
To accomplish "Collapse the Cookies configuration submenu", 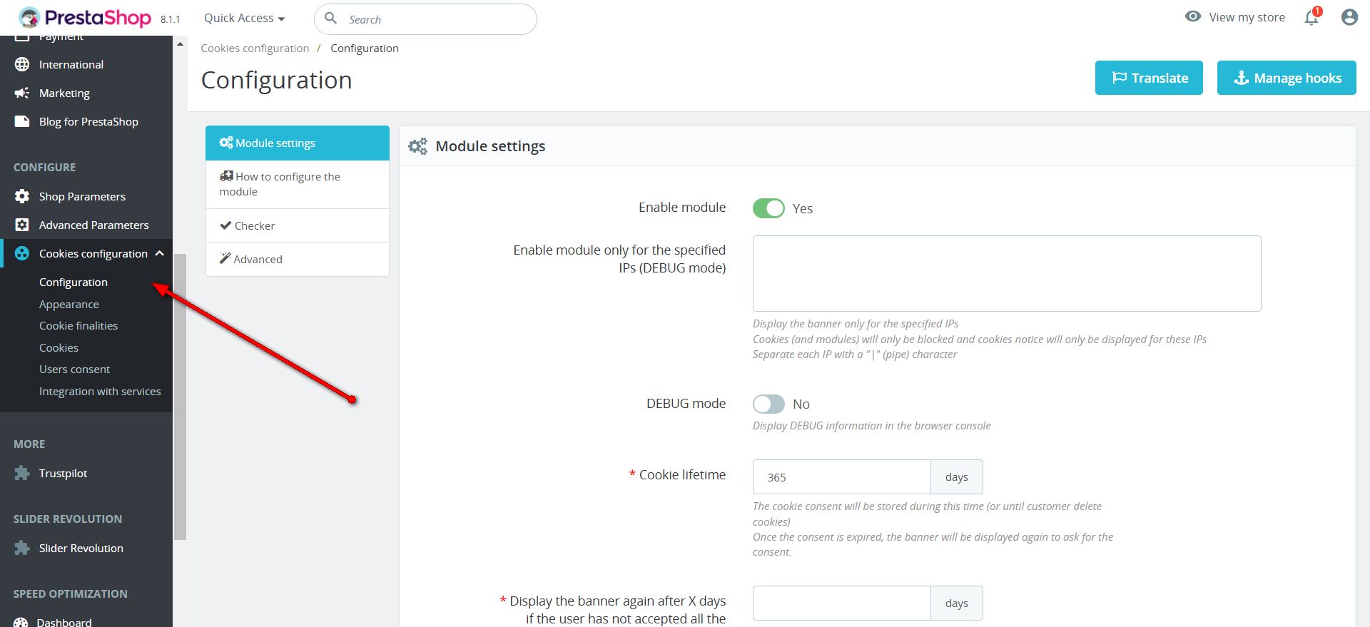I will 159,253.
